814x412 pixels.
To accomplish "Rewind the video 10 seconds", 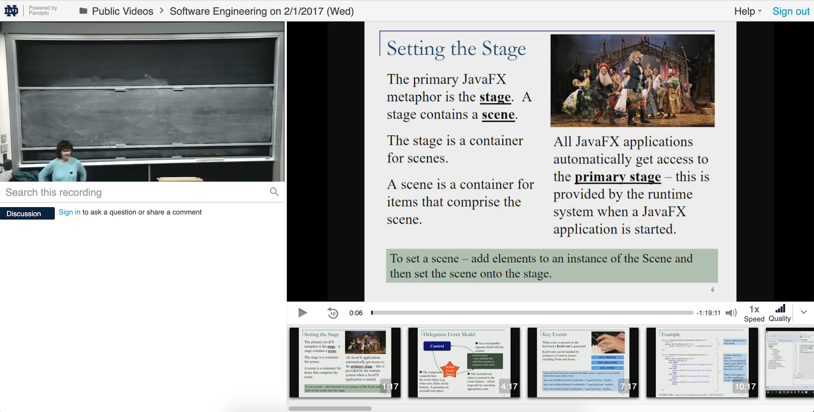I will [x=333, y=313].
